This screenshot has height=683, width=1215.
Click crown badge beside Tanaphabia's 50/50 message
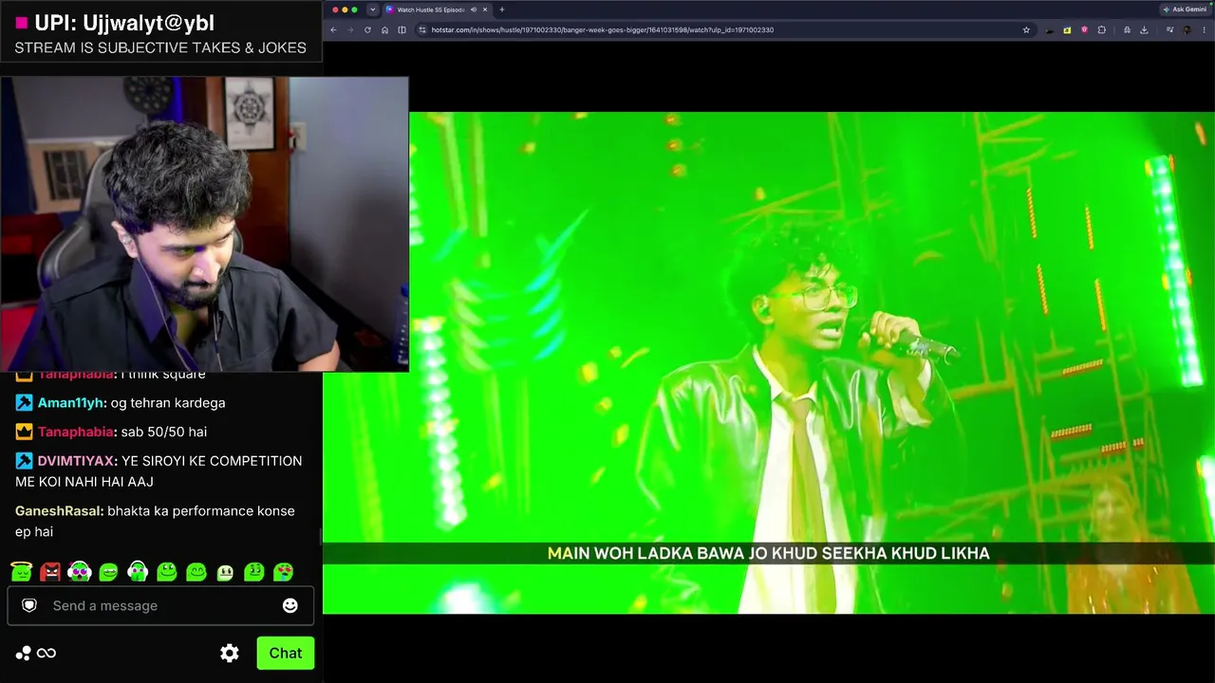tap(24, 432)
